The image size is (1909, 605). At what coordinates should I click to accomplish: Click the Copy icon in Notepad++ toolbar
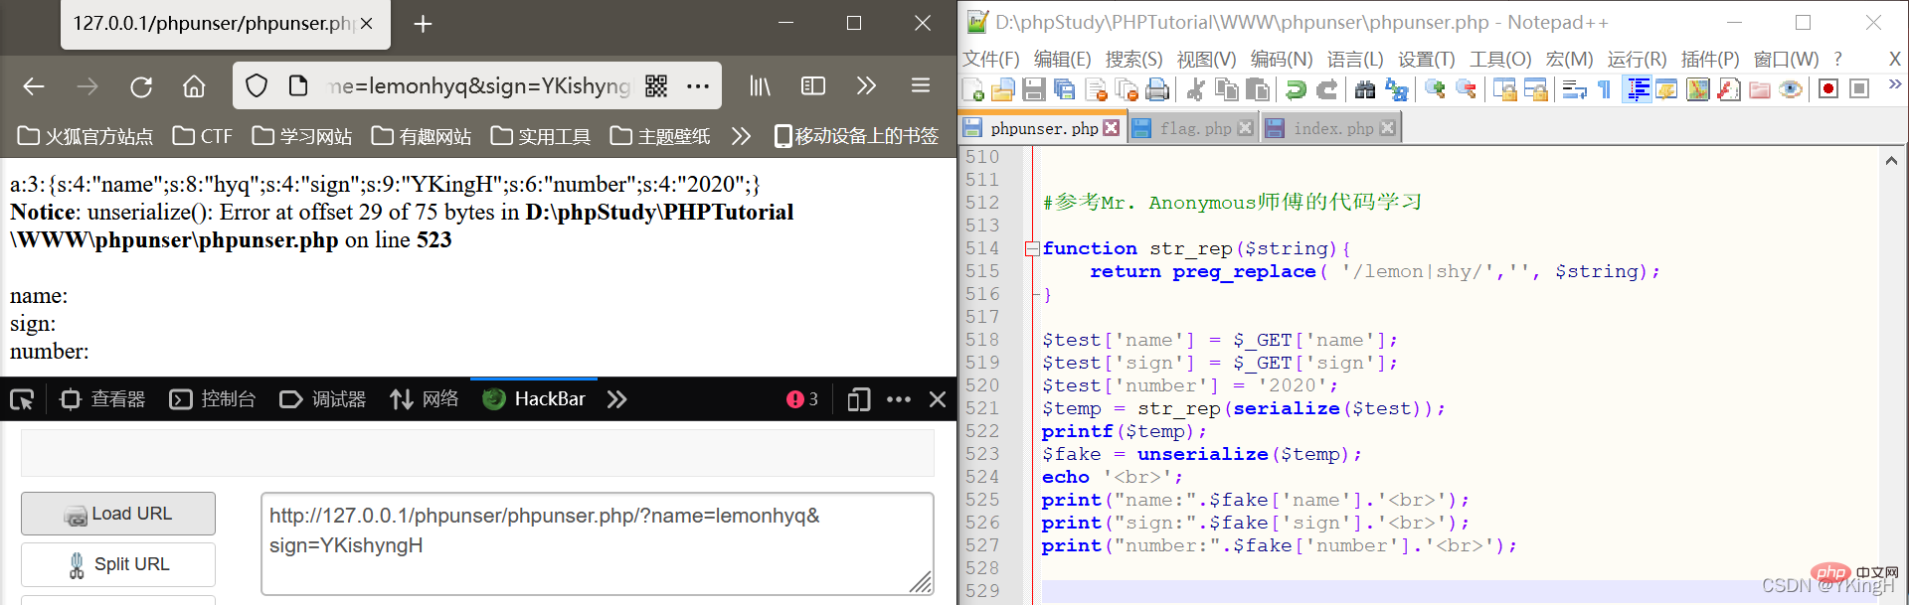(1227, 90)
